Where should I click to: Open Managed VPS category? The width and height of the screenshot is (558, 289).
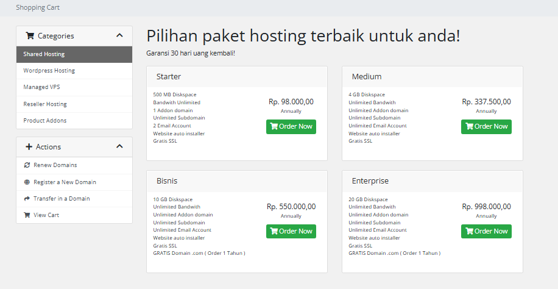pos(41,87)
